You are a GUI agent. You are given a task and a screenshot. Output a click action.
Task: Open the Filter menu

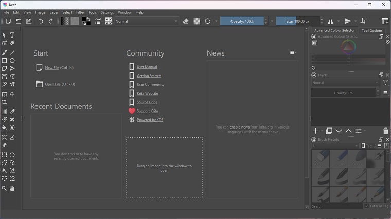[80, 12]
